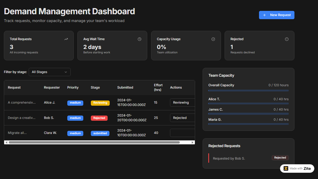This screenshot has width=318, height=179.
Task: Click 'Requested by Bob S.' entry
Action: (229, 158)
